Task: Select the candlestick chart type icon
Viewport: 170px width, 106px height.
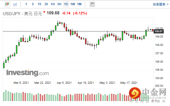Action: pos(7,4)
